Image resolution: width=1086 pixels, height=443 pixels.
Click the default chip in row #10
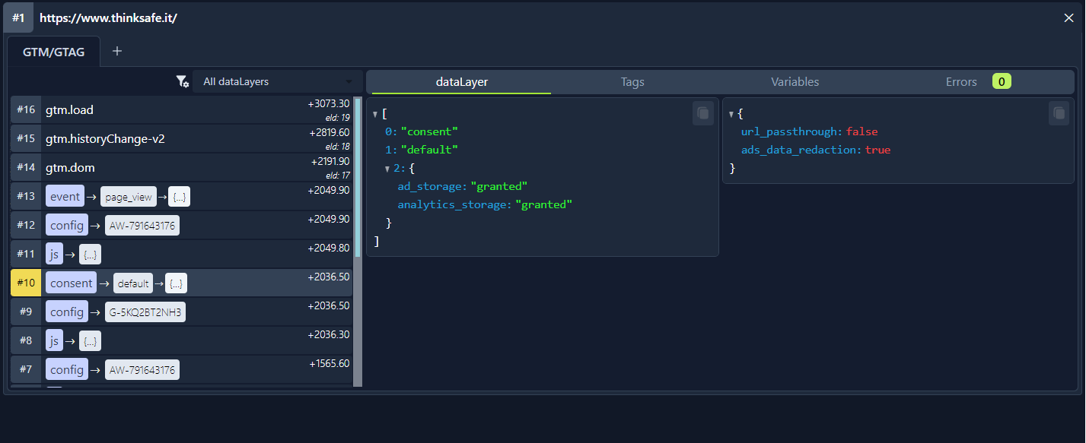pos(133,283)
